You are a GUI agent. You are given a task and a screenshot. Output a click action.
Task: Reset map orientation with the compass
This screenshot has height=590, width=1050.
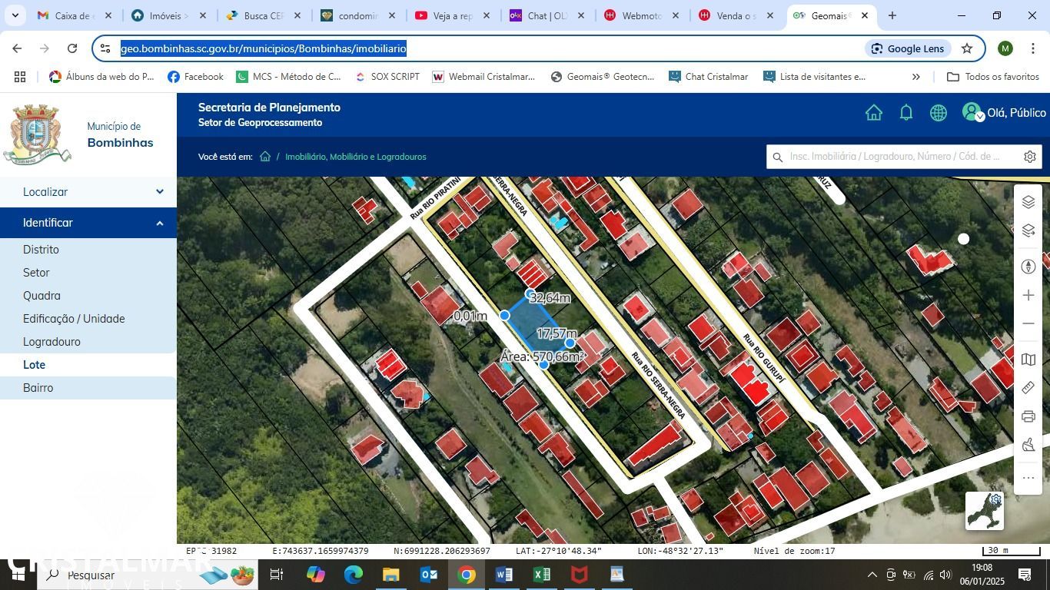point(1028,267)
